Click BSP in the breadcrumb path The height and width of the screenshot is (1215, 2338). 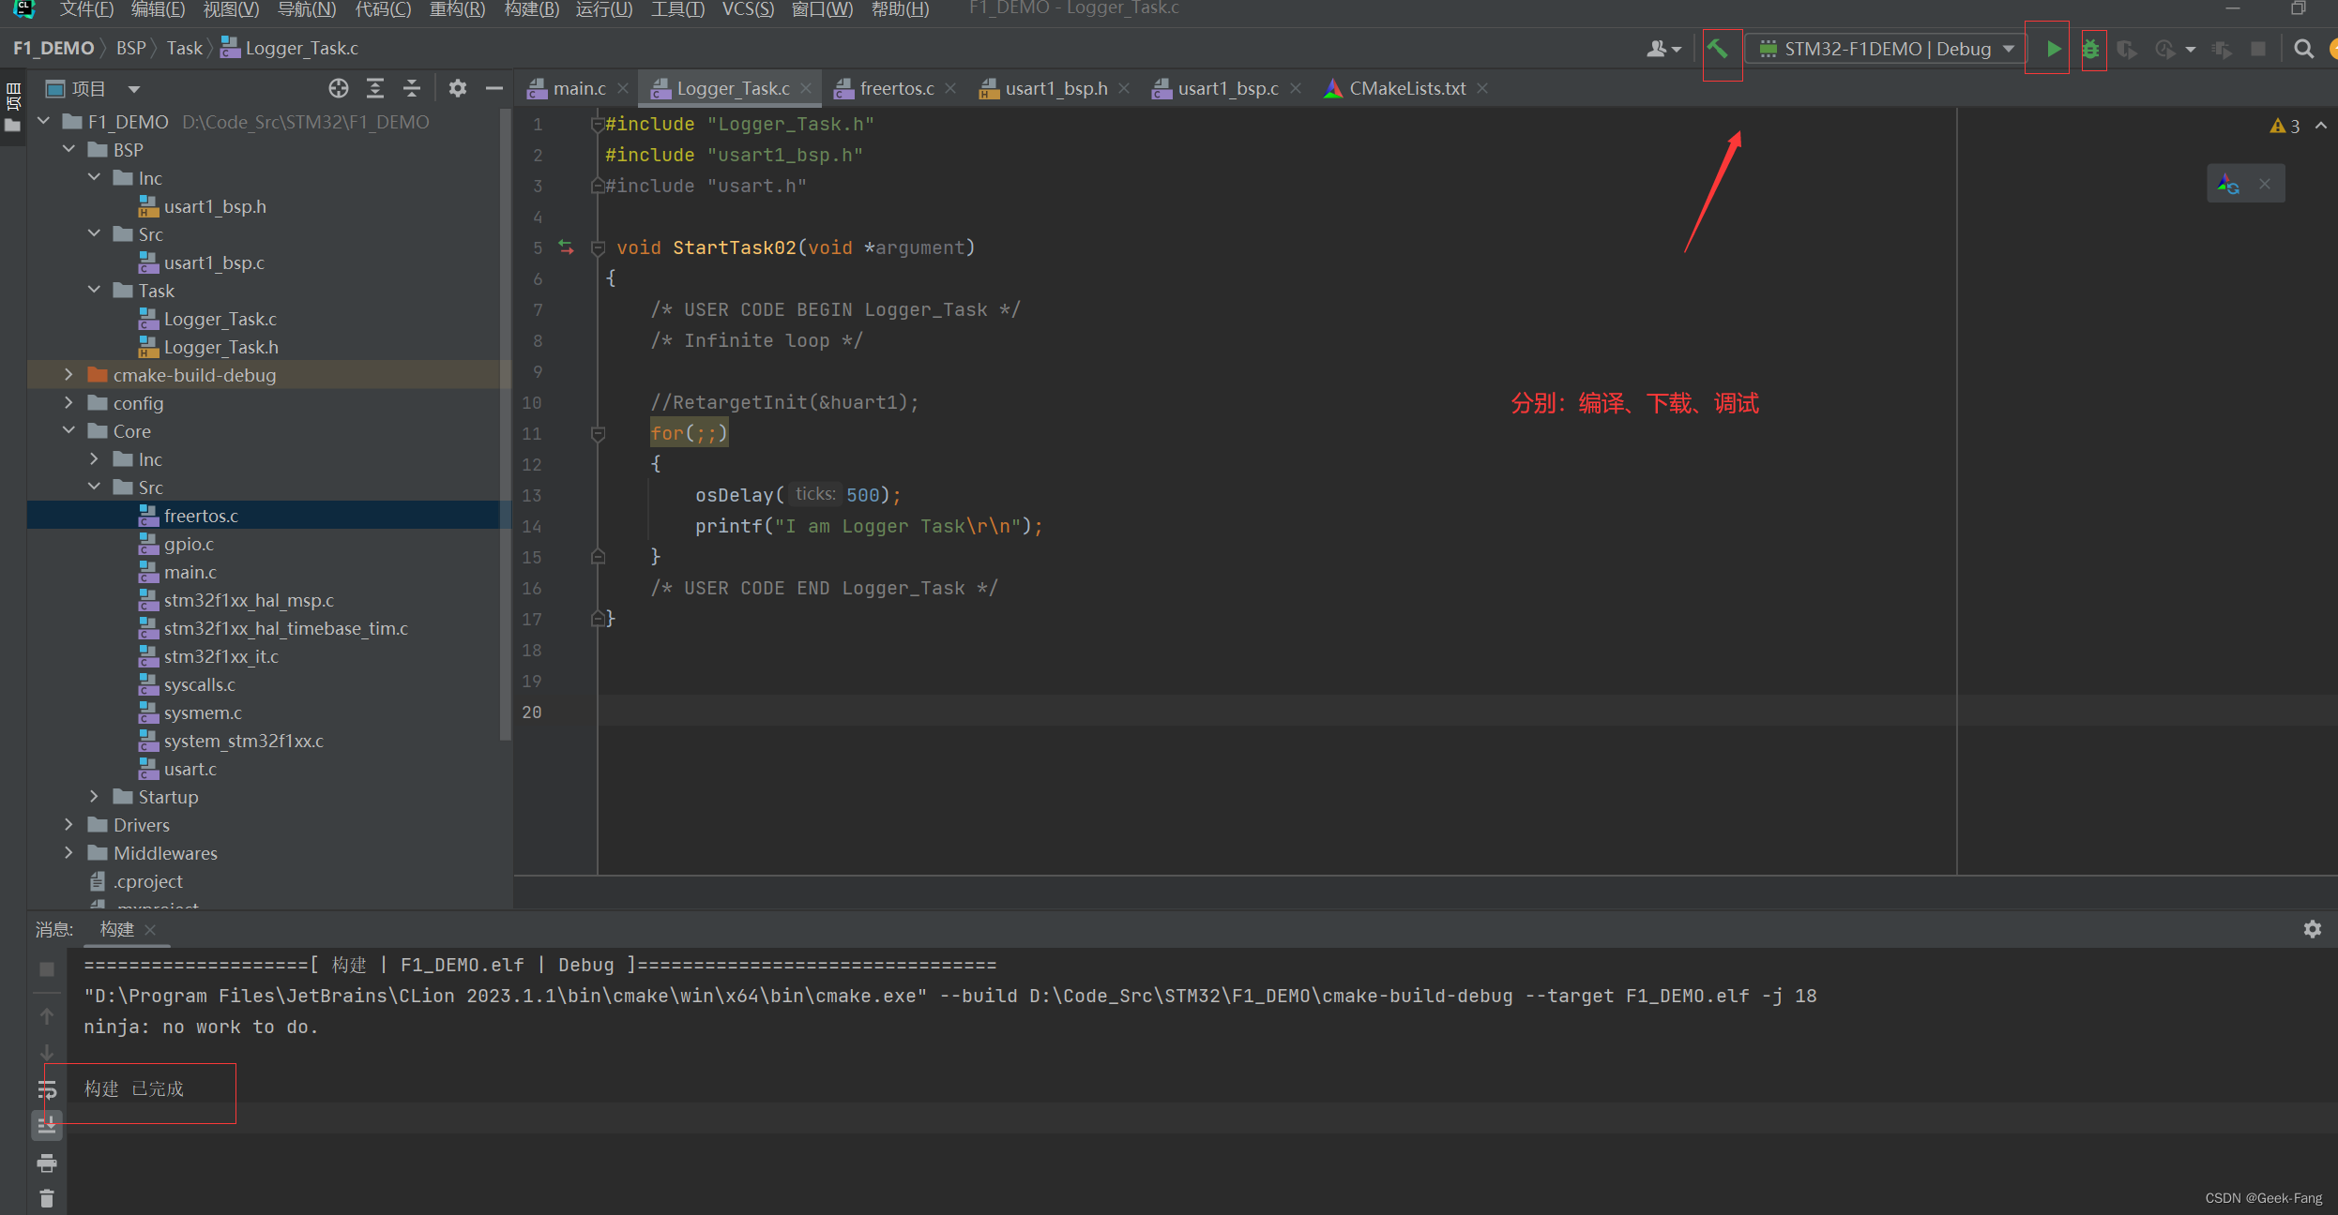click(x=130, y=48)
